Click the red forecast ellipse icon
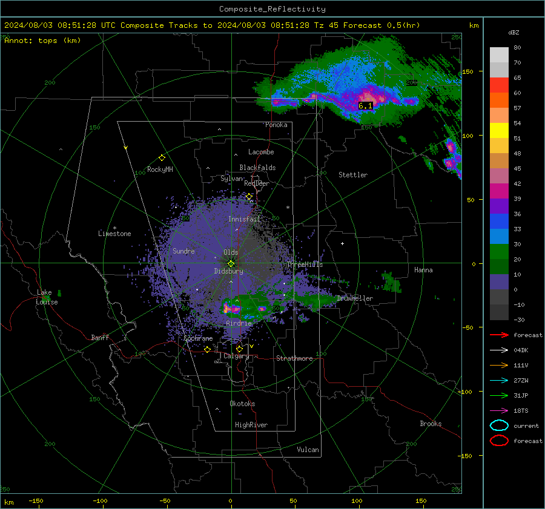The width and height of the screenshot is (545, 509). pyautogui.click(x=499, y=441)
